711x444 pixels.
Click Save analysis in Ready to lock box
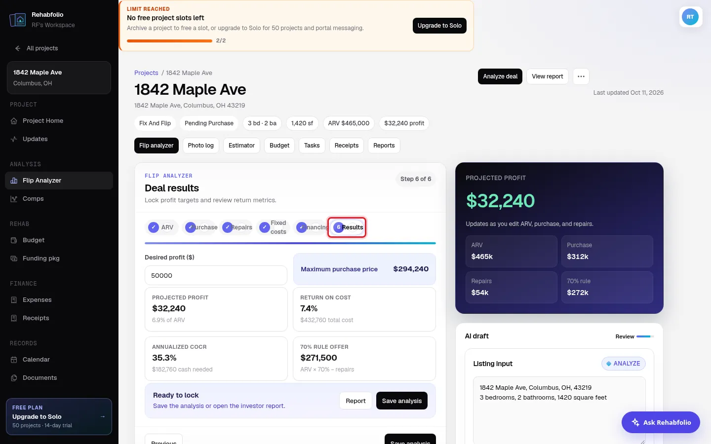click(402, 401)
